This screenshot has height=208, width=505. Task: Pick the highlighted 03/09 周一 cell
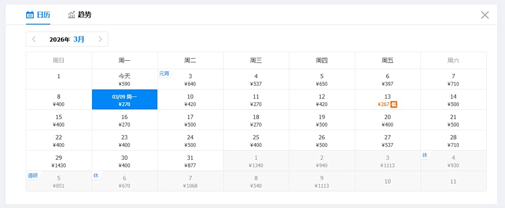pyautogui.click(x=124, y=100)
